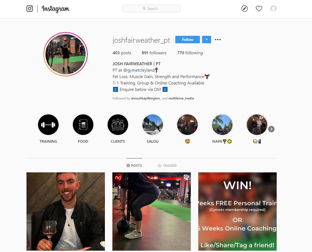The image size is (312, 252).
Task: Open the Explore compass icon
Action: (245, 9)
